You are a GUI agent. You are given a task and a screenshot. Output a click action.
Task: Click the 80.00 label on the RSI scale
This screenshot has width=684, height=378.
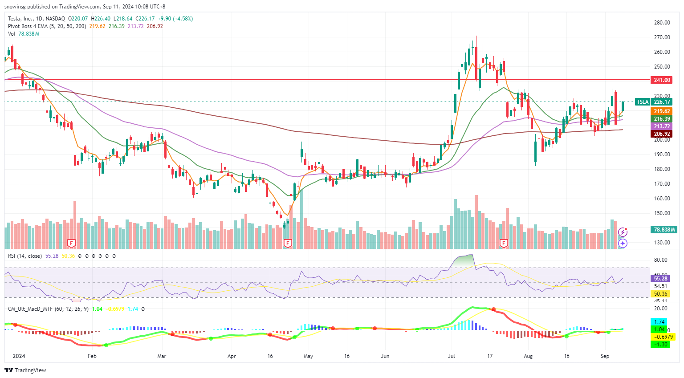click(660, 260)
